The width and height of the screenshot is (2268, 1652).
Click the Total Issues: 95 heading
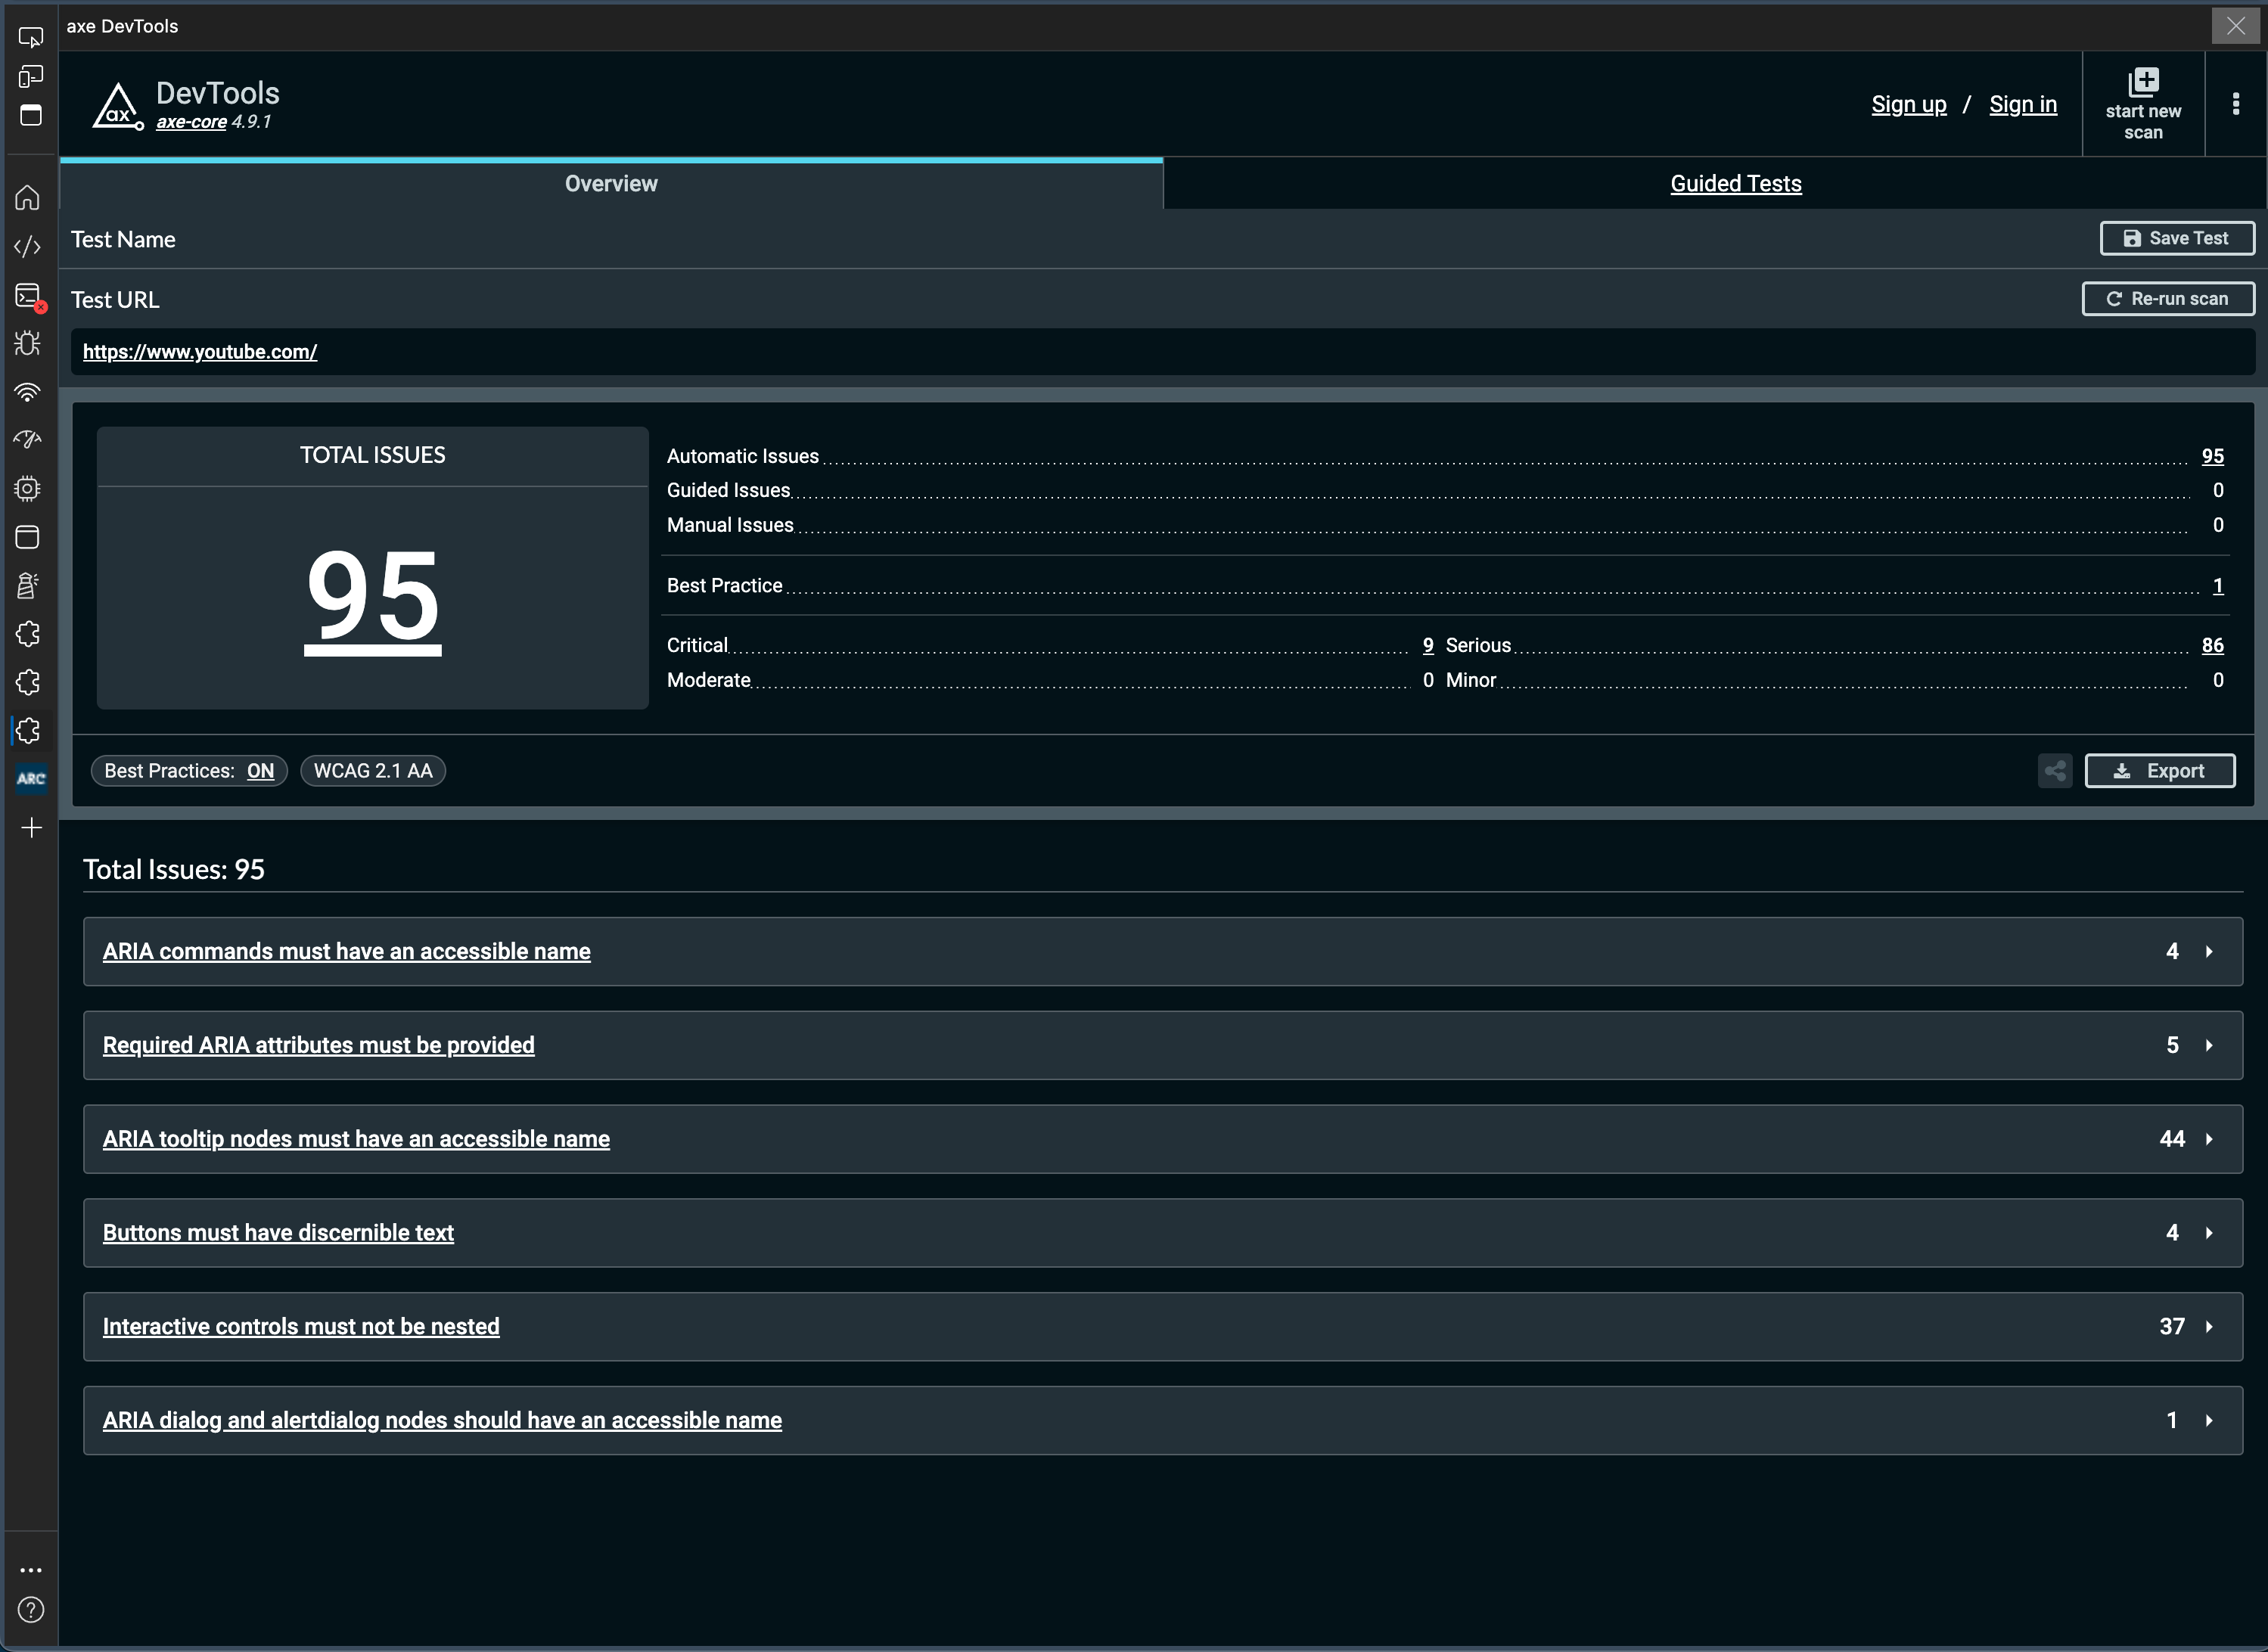pyautogui.click(x=174, y=870)
